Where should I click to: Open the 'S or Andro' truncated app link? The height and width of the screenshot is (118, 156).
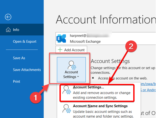pos(148,90)
